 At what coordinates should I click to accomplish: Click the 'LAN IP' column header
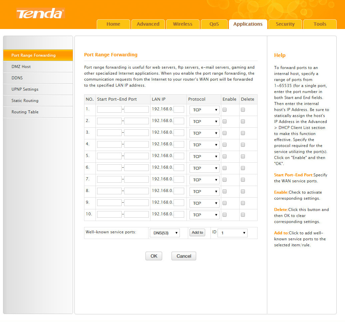pos(158,99)
